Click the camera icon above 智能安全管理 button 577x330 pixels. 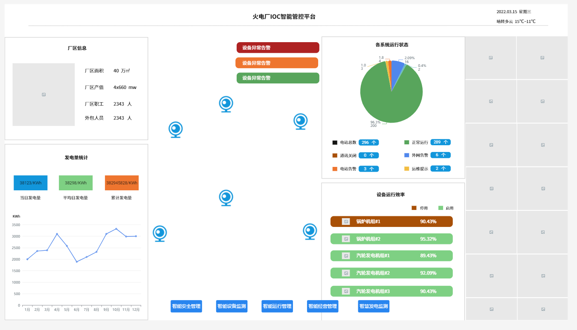pos(160,234)
